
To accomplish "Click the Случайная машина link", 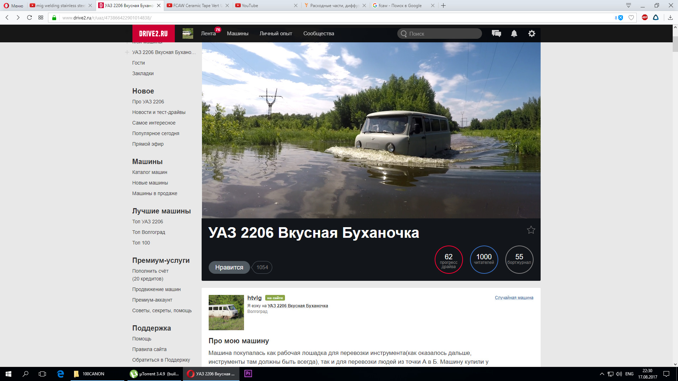I will pyautogui.click(x=514, y=298).
